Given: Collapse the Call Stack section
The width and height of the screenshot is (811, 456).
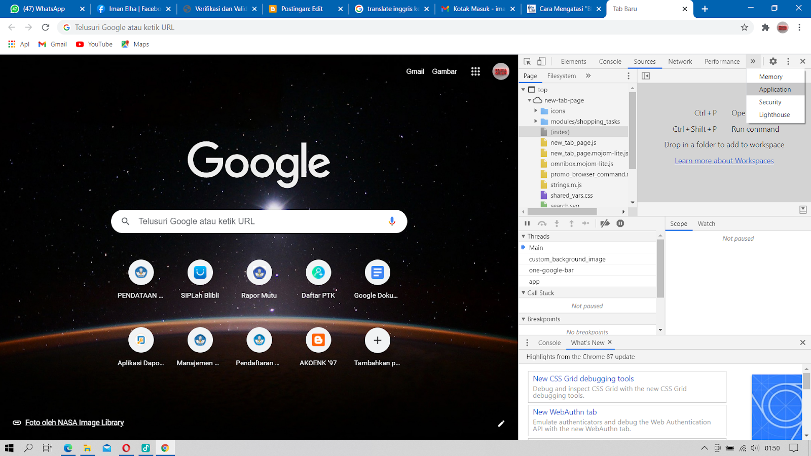Looking at the screenshot, I should tap(524, 293).
